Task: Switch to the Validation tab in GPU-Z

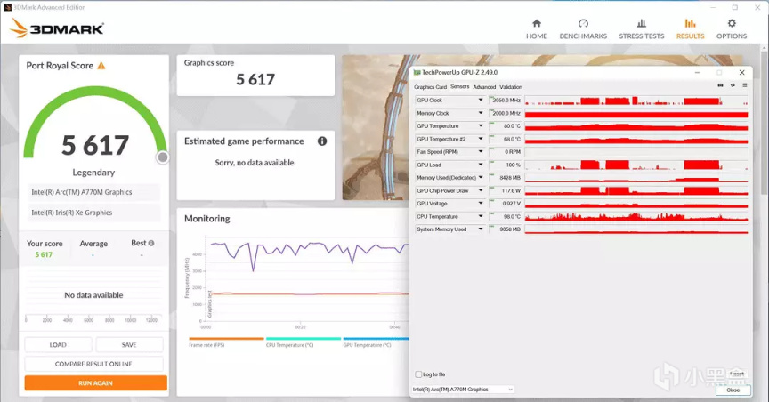Action: click(x=511, y=87)
